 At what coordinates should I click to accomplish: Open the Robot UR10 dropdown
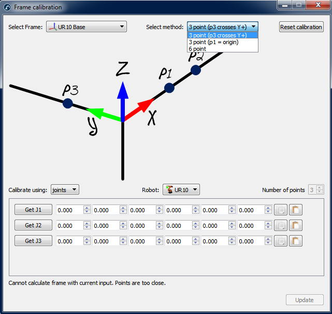point(181,190)
